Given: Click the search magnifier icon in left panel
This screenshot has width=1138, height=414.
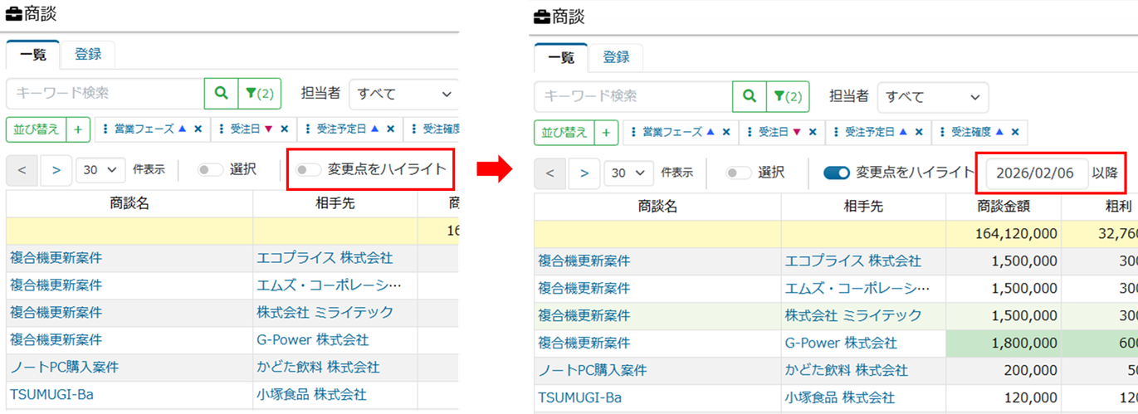Looking at the screenshot, I should click(x=221, y=94).
